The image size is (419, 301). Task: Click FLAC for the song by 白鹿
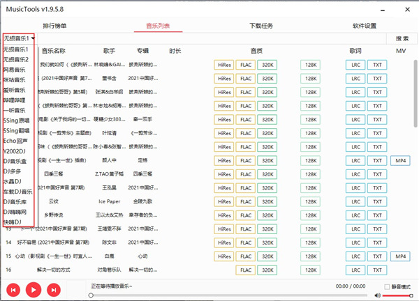pos(246,256)
